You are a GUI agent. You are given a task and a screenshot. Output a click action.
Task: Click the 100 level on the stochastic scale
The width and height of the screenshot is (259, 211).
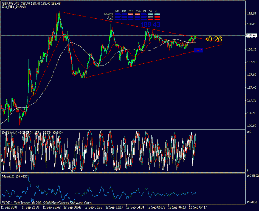pos(249,132)
